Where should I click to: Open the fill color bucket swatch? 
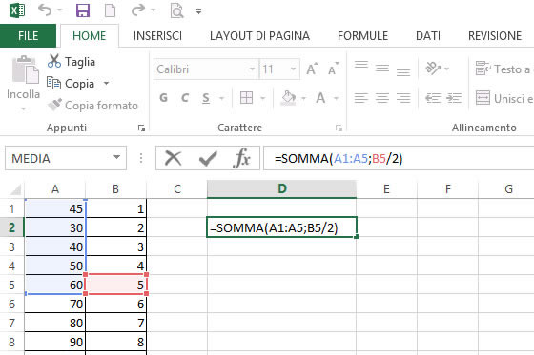[288, 98]
